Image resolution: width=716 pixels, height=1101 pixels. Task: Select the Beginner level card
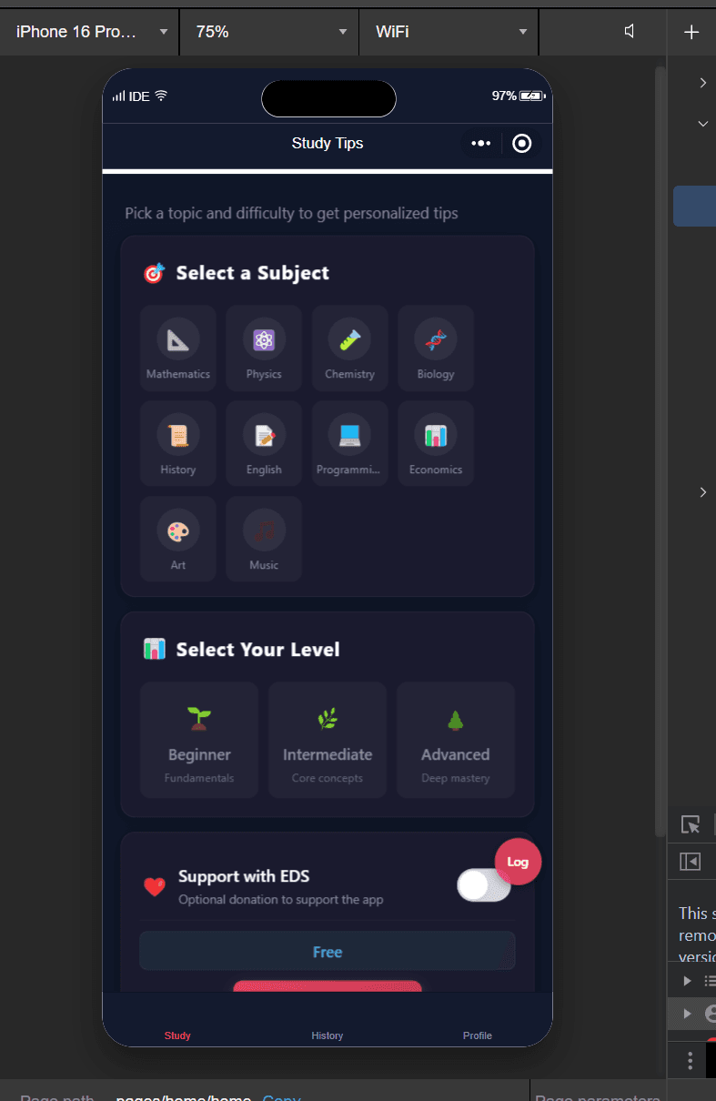pyautogui.click(x=199, y=740)
